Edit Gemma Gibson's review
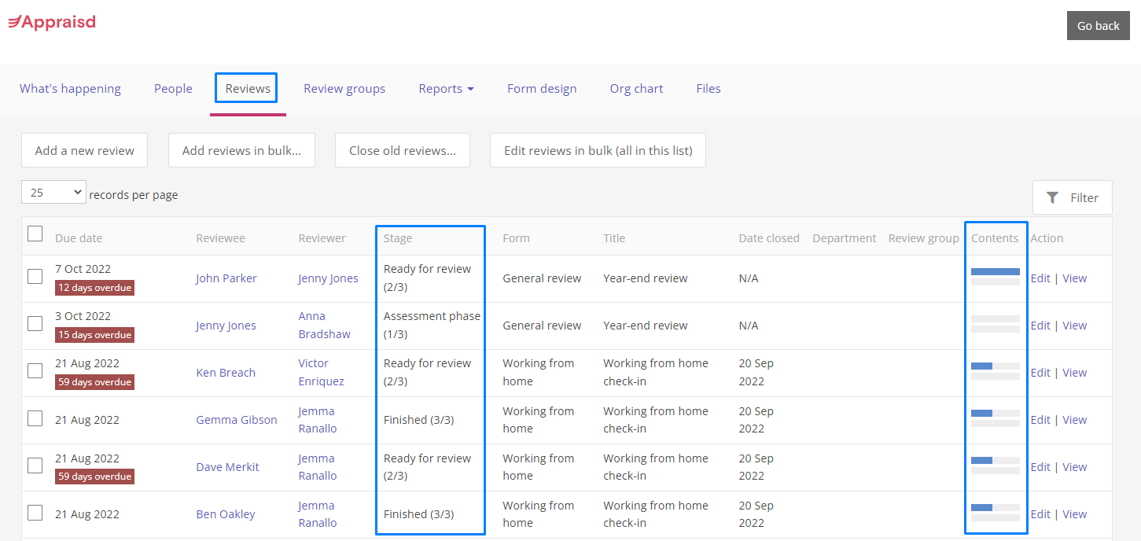 point(1040,420)
